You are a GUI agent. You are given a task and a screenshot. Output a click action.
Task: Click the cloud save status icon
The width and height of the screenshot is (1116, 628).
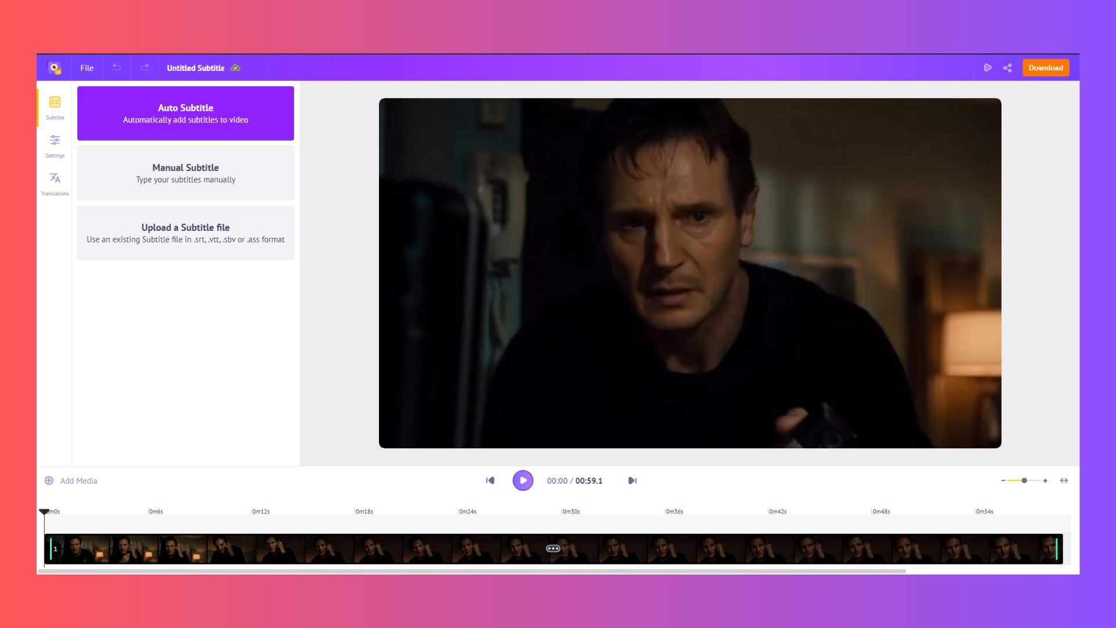[x=235, y=68]
